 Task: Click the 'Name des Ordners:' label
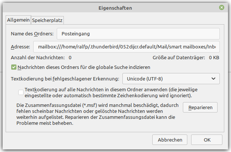pos(32,34)
